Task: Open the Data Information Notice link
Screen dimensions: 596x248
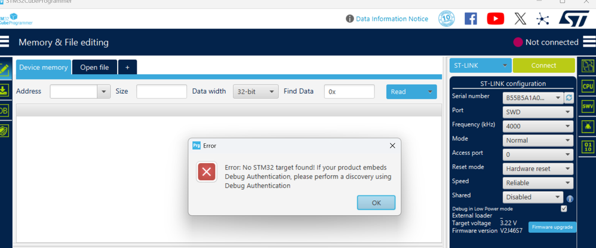Action: [392, 19]
